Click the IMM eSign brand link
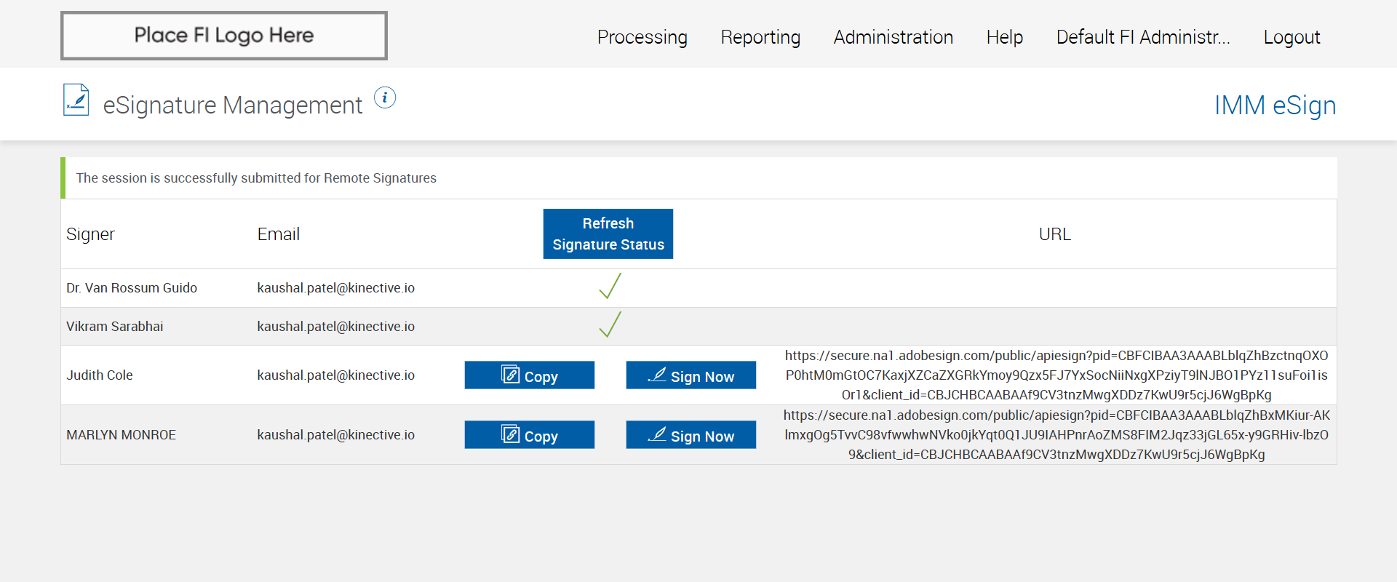 pos(1275,105)
